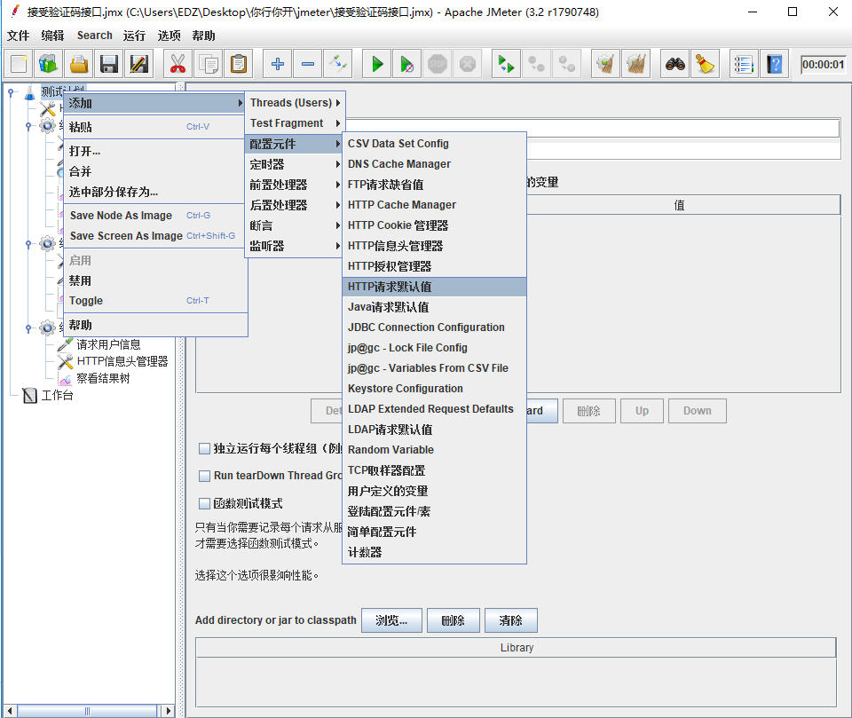Select HTTP Cookie 管理器 entry

click(x=434, y=225)
